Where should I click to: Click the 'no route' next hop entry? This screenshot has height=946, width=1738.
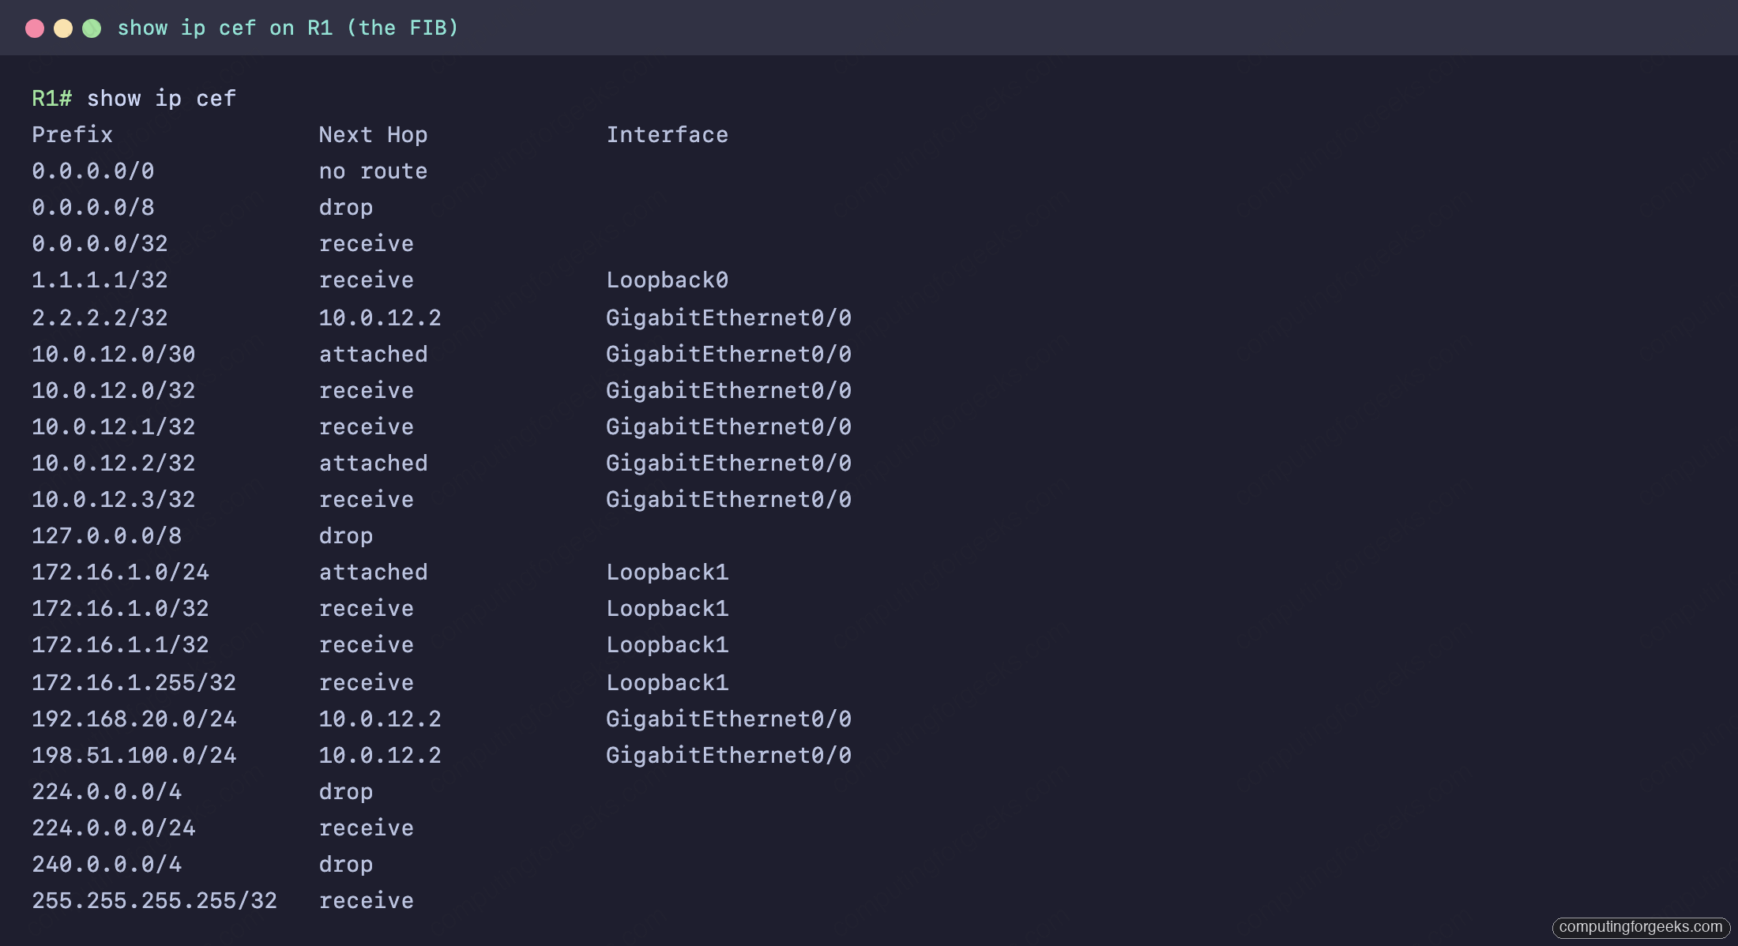point(373,171)
